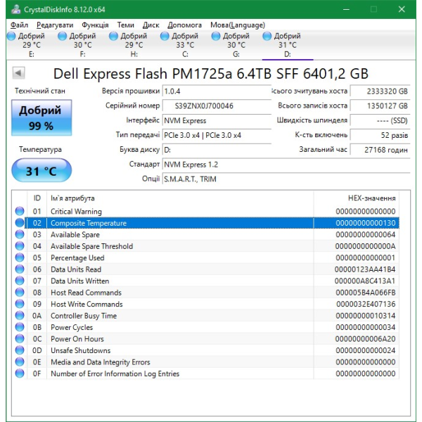Click status icon of Percentage Used row
Viewport: 422px width, 422px height.
pos(20,257)
